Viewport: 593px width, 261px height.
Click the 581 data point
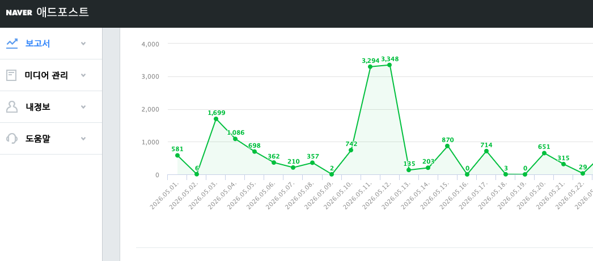(177, 156)
